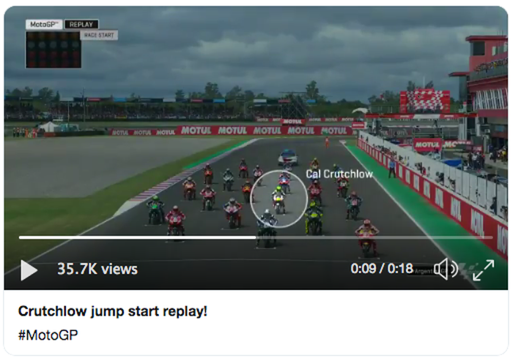Click the MotoGP watermark near the fullscreen icon
This screenshot has height=361, width=513.
(466, 269)
